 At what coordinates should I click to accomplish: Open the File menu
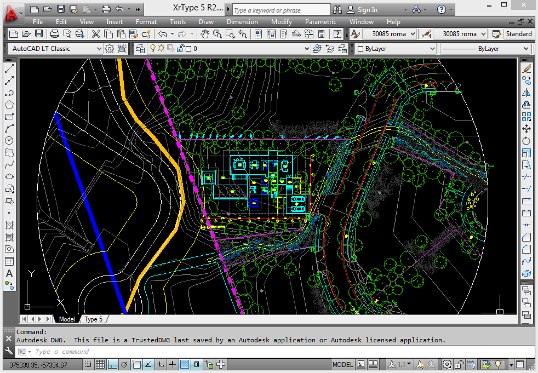point(38,21)
